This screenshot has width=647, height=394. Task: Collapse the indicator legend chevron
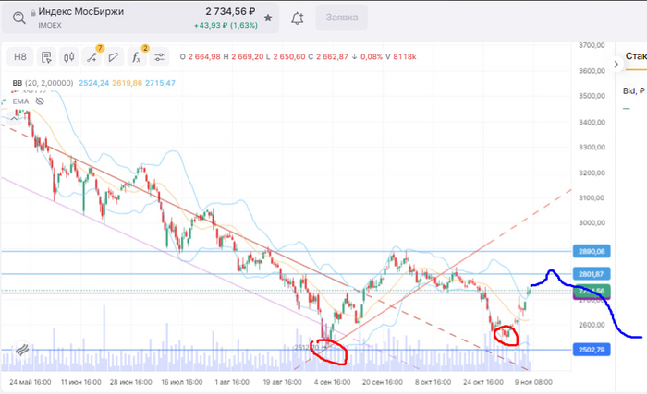tap(14, 119)
